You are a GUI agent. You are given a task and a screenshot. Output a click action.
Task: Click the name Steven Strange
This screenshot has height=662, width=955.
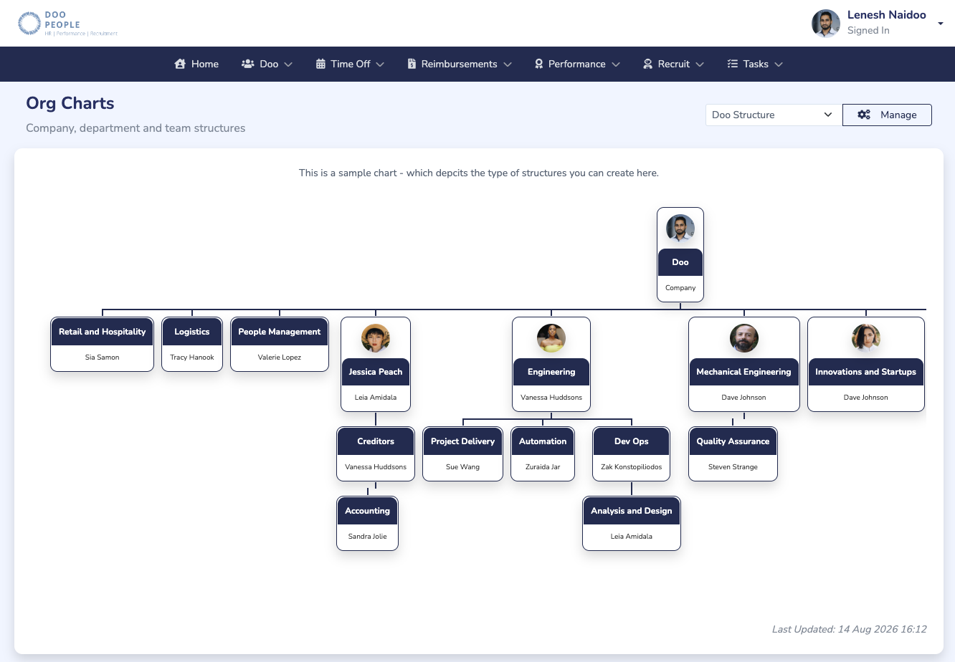click(733, 466)
